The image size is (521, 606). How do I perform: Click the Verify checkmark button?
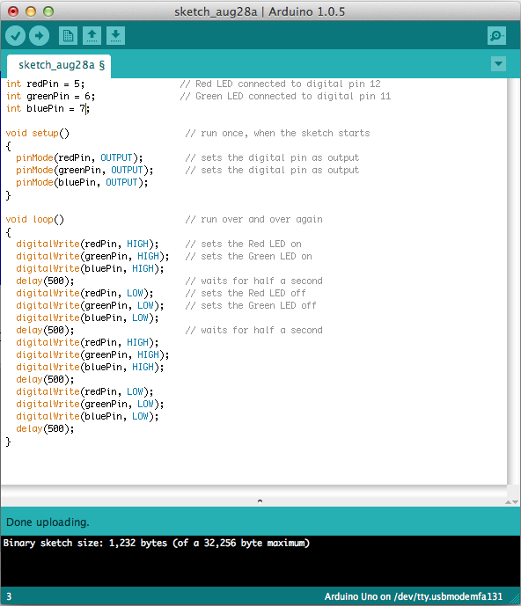(x=16, y=36)
